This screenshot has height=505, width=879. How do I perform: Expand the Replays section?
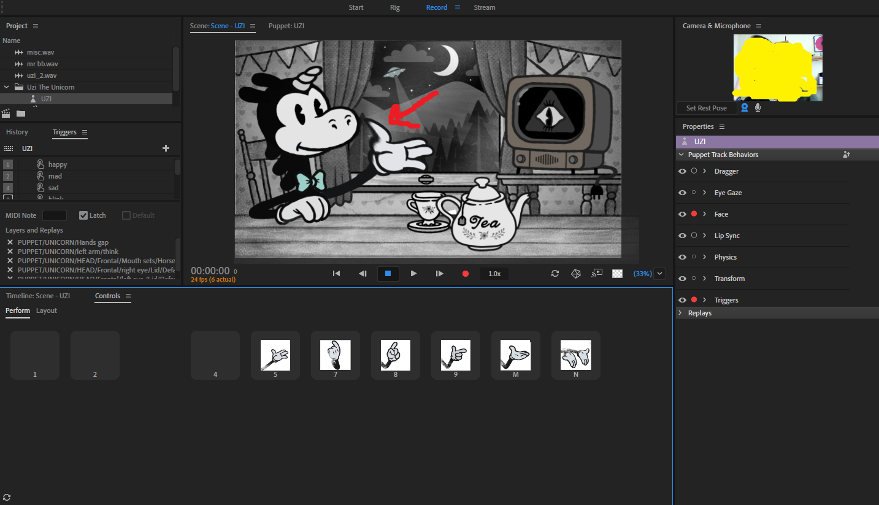pyautogui.click(x=680, y=313)
